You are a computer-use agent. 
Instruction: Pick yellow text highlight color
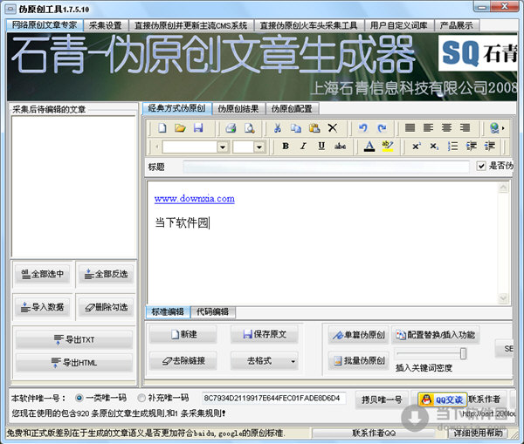coord(388,147)
